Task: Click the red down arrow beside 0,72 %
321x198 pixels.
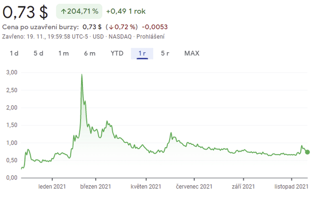Action: [111, 27]
